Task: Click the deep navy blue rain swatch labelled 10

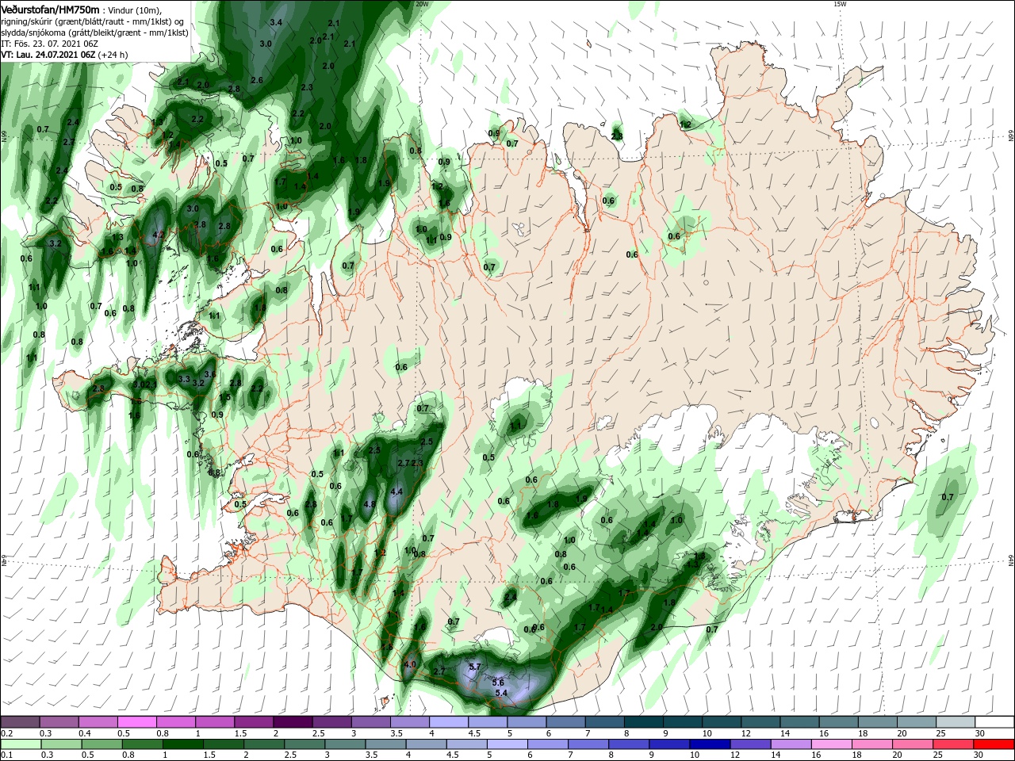Action: [709, 744]
